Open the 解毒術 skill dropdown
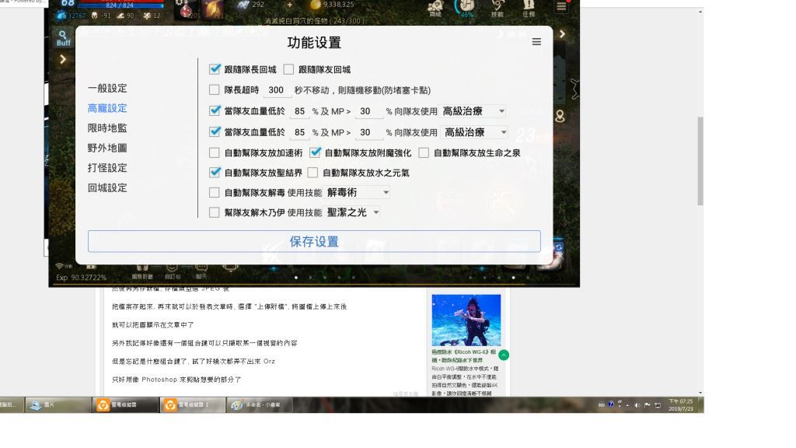The image size is (796, 448). [x=358, y=192]
